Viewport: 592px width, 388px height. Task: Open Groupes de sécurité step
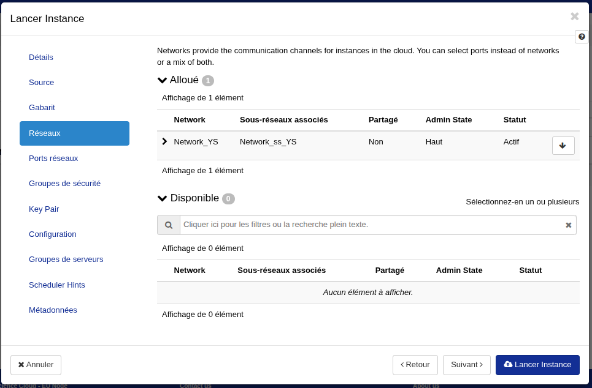(64, 184)
